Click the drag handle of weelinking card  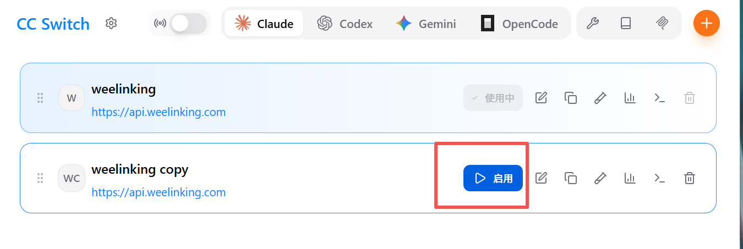pos(40,98)
